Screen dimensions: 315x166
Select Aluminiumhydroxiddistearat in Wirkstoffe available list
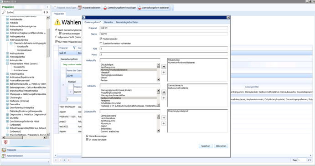pos(128,70)
